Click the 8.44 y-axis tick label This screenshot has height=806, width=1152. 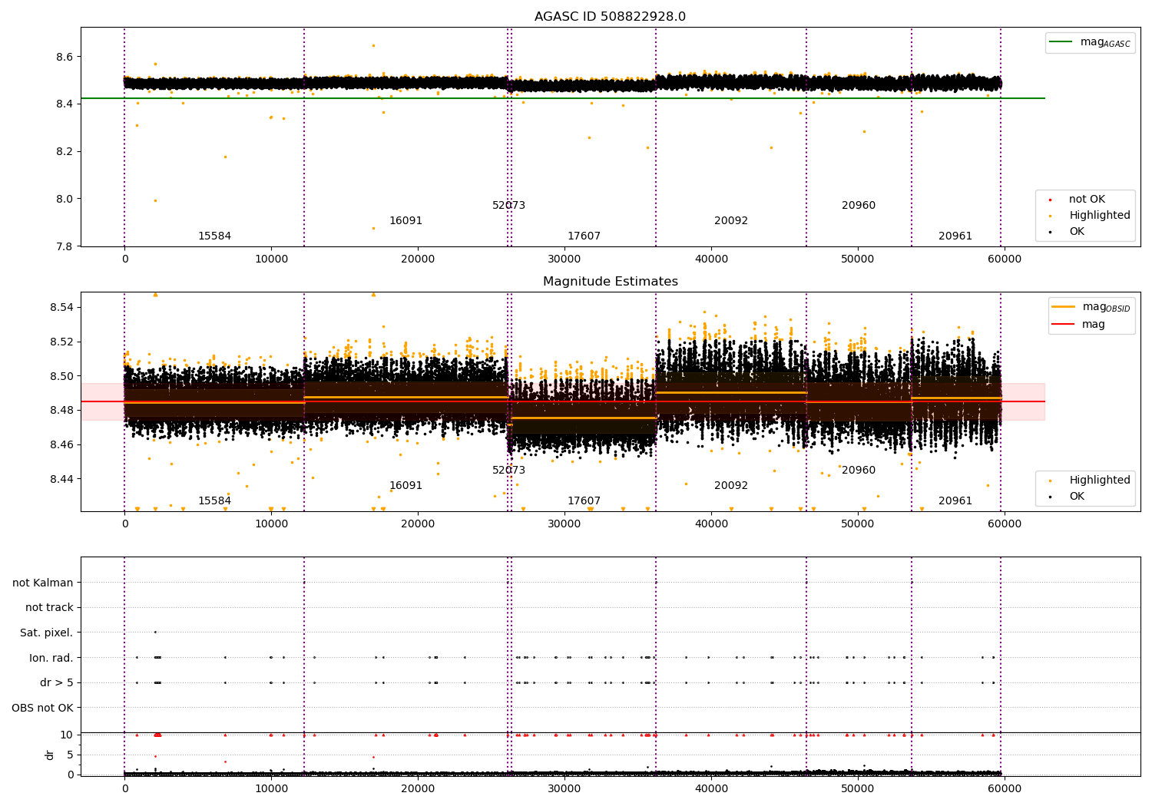(x=61, y=479)
